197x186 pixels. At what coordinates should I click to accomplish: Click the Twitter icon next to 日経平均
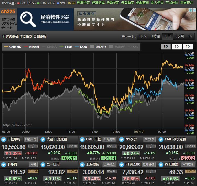(4, 140)
